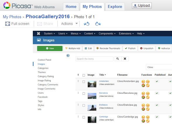Check the Bratislava row checkbox
This screenshot has width=172, height=124.
coord(84,106)
